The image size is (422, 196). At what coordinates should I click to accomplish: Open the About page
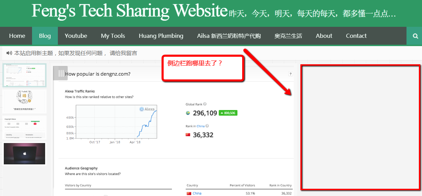(324, 36)
